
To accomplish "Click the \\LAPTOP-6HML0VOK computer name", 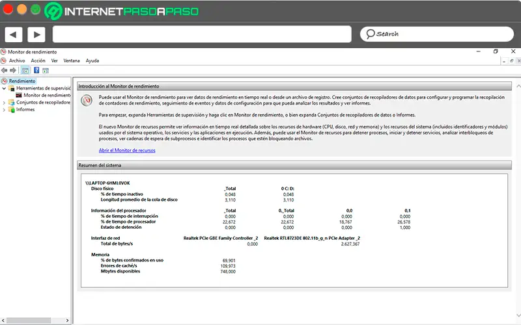I will pos(107,183).
